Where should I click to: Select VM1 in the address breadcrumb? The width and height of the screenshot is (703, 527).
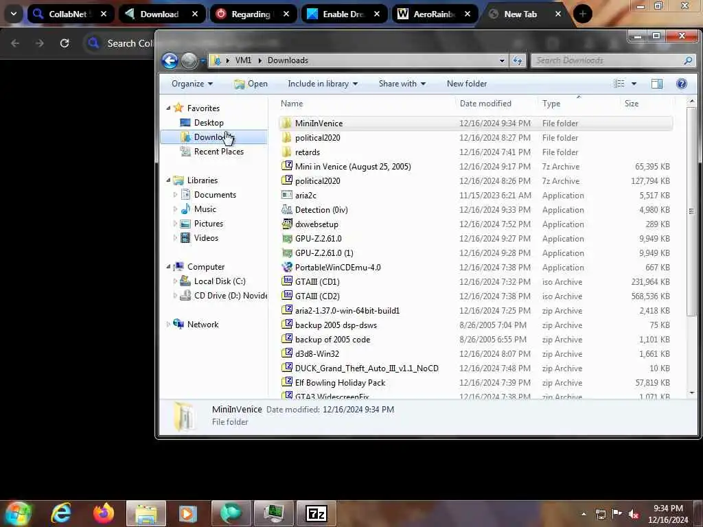click(x=243, y=60)
